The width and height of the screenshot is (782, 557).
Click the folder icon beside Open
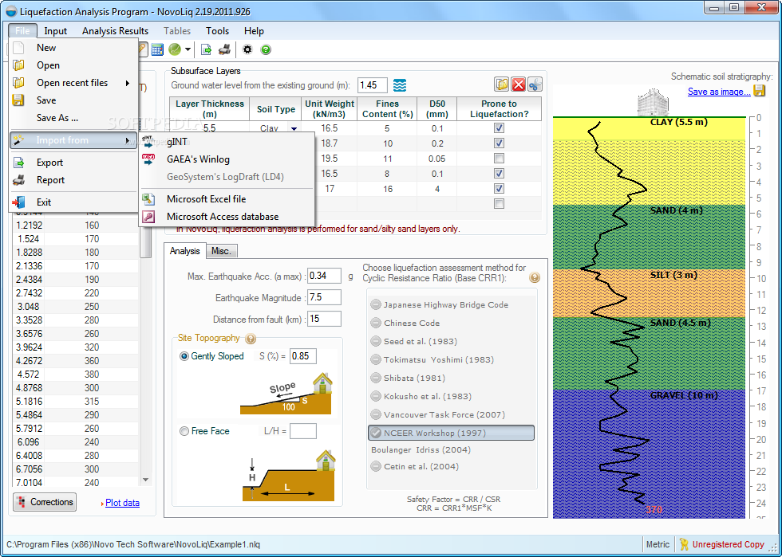pyautogui.click(x=18, y=65)
